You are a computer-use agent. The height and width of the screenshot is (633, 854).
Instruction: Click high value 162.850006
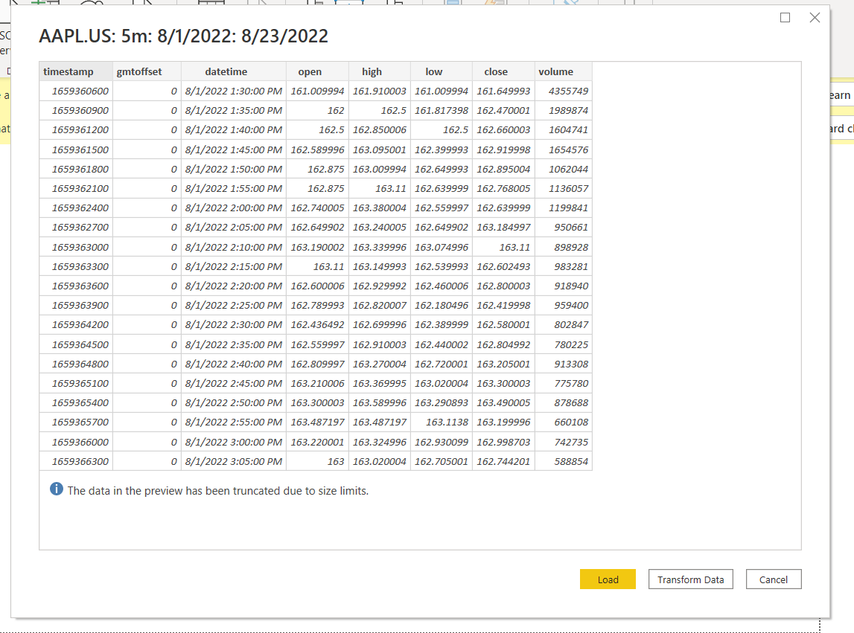380,129
